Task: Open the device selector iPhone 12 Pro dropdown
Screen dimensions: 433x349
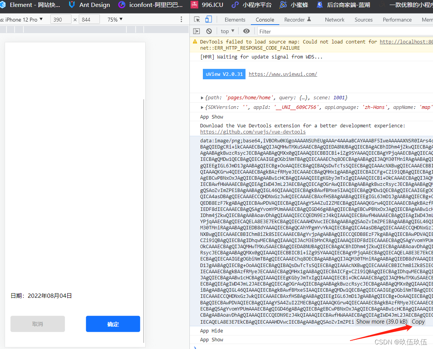Action: [22, 20]
